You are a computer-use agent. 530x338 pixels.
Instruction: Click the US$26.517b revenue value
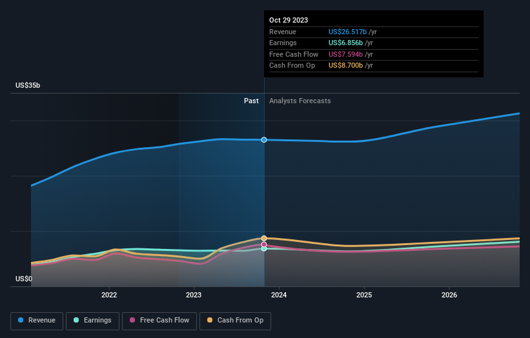(347, 32)
